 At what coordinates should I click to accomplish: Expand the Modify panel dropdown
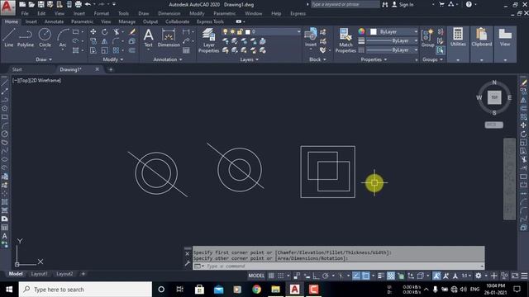(x=113, y=59)
